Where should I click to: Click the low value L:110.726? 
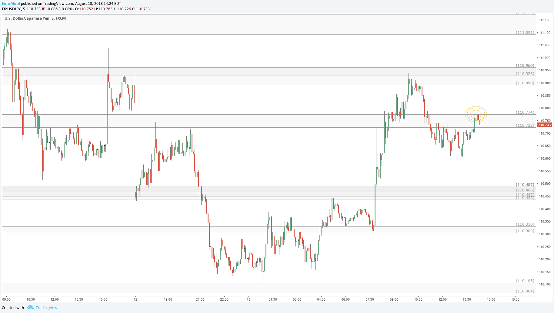click(122, 9)
